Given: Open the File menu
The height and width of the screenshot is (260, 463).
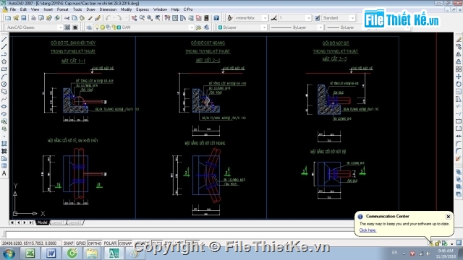Looking at the screenshot, I should pos(13,9).
